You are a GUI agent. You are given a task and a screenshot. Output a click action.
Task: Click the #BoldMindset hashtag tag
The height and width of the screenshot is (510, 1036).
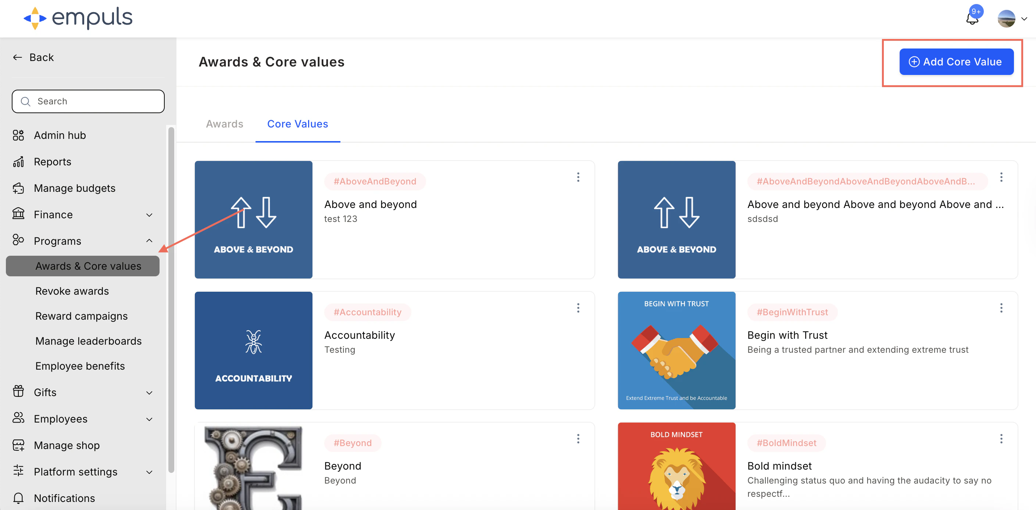click(x=786, y=443)
